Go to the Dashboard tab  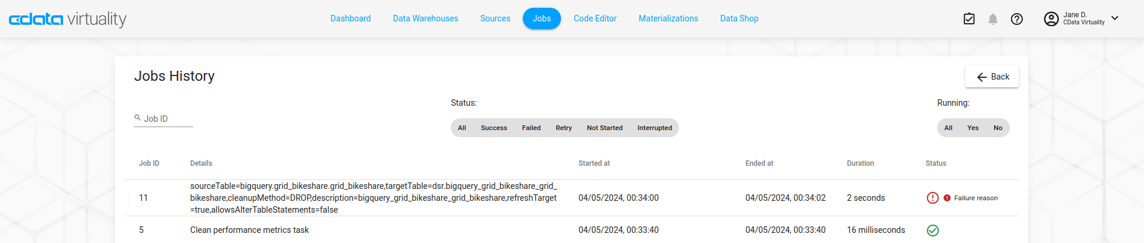pos(351,18)
